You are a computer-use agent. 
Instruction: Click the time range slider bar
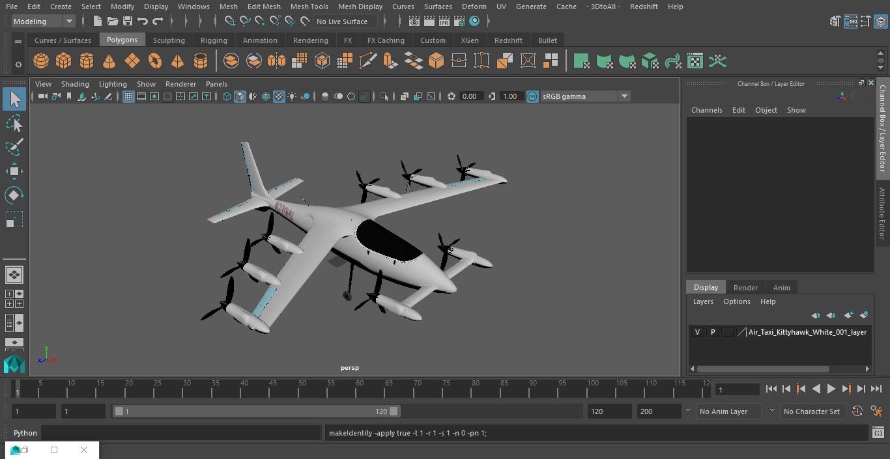click(x=256, y=411)
